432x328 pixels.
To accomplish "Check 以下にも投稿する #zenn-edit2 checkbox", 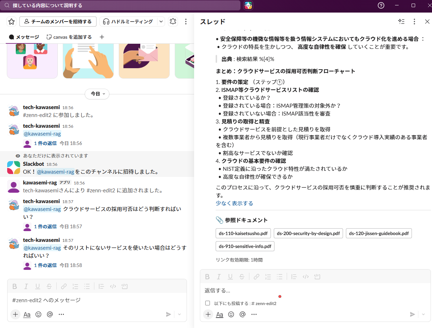I will tap(207, 303).
